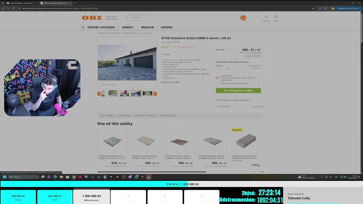The height and width of the screenshot is (204, 363).
Task: Select Rezervuj & vyzvedni v prodejně option
Action: 218,83
